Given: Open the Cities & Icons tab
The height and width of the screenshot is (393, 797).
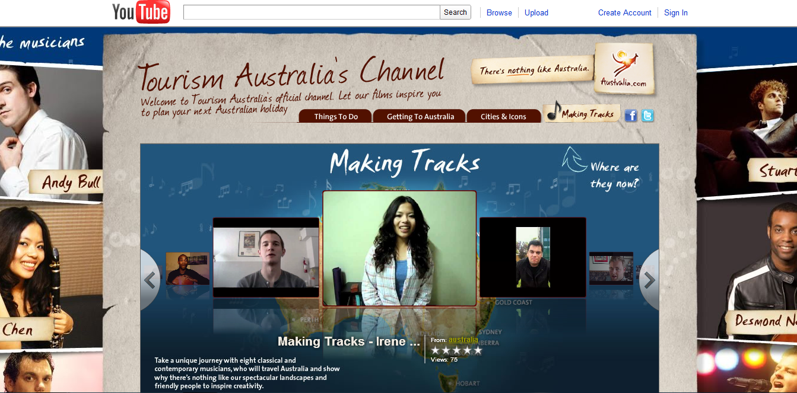Looking at the screenshot, I should [x=503, y=116].
